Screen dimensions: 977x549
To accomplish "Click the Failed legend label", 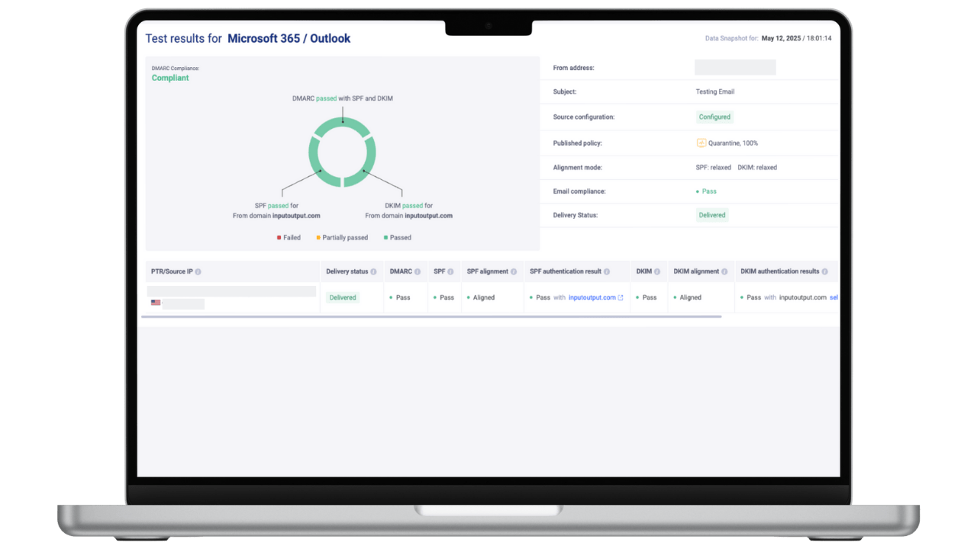I will tap(292, 238).
